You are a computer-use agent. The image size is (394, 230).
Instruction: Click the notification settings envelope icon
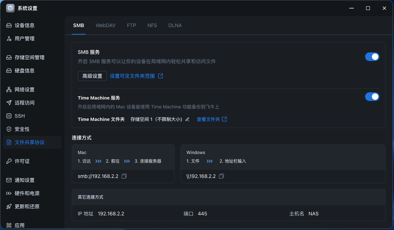click(9, 180)
